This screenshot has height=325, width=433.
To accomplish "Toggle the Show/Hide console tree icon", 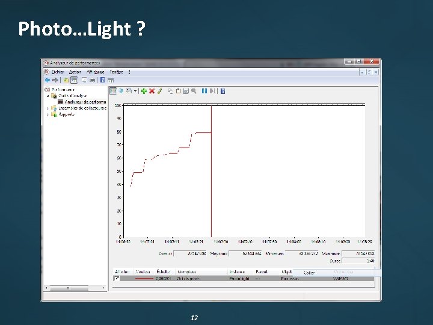I will click(74, 80).
